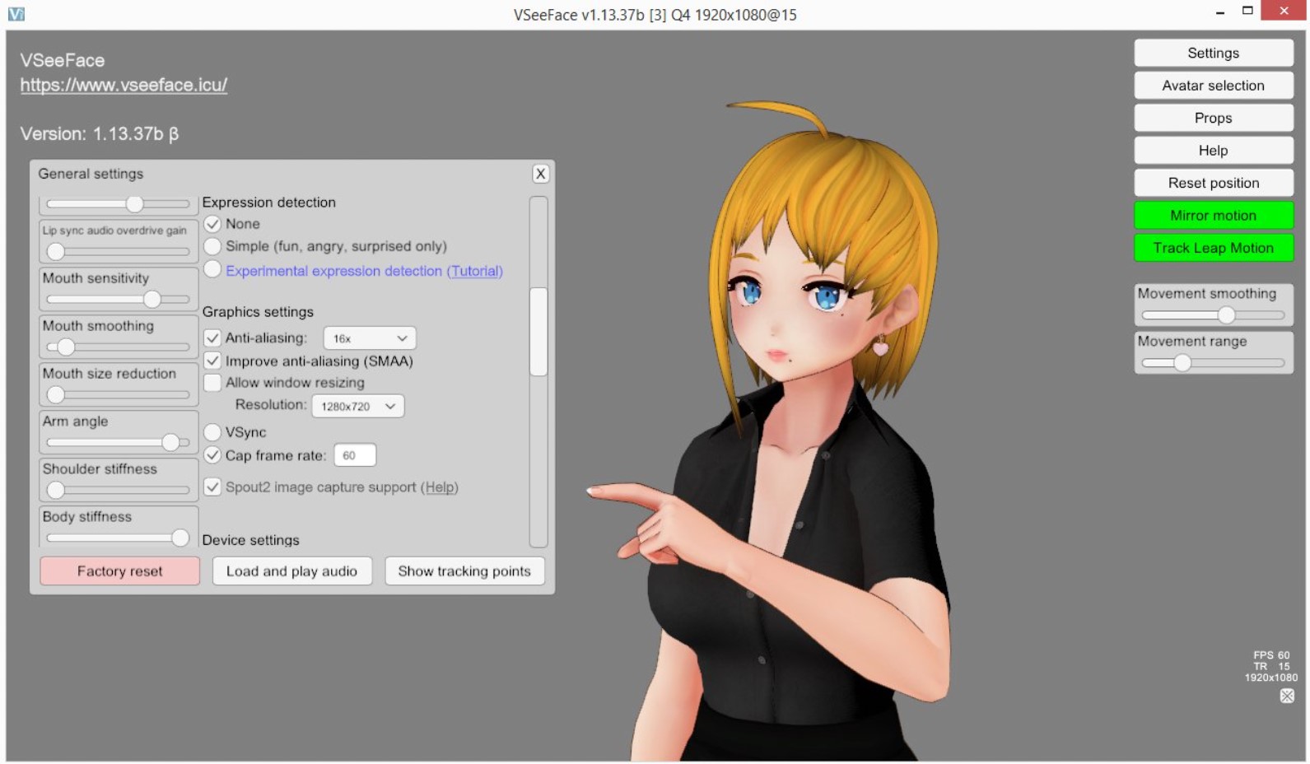Toggle the Anti-aliasing checkbox
This screenshot has height=764, width=1310.
click(x=212, y=338)
